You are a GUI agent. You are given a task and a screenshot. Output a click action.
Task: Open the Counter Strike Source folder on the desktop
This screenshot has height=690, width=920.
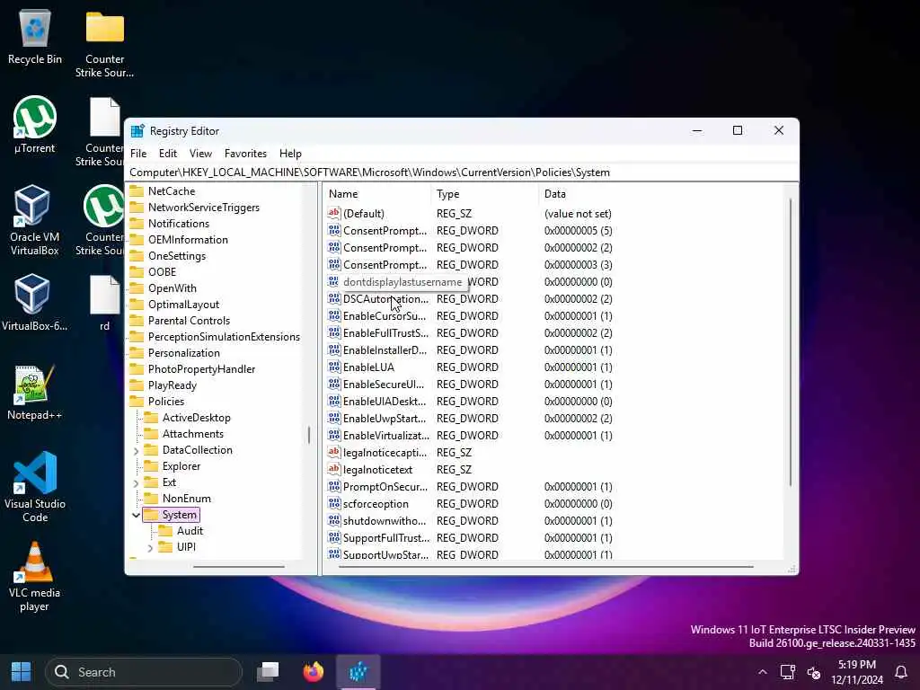pyautogui.click(x=104, y=44)
